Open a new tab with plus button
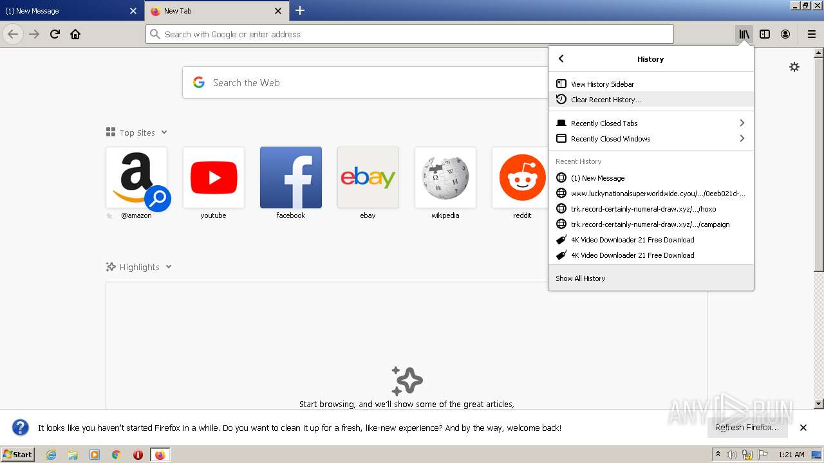Image resolution: width=824 pixels, height=463 pixels. point(300,10)
